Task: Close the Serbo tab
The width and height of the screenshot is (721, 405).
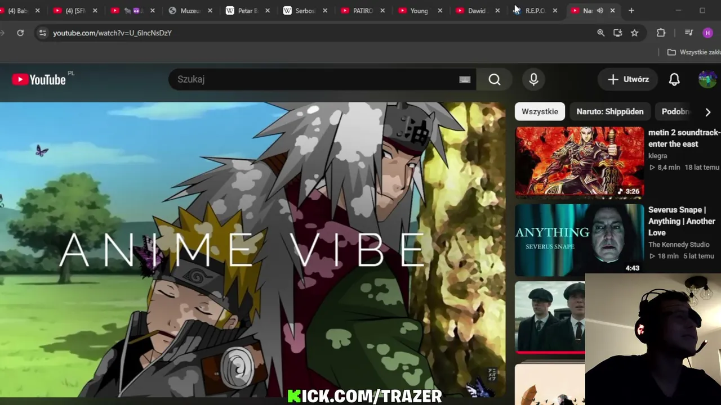Action: click(325, 11)
